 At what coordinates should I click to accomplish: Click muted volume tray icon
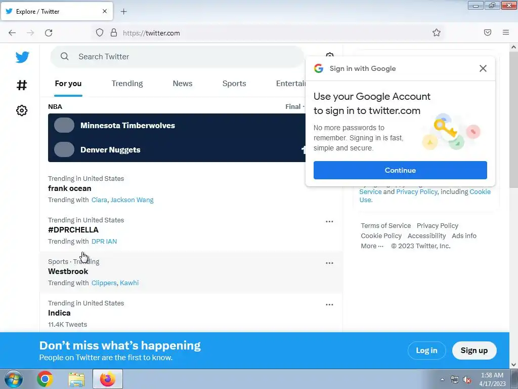(467, 380)
